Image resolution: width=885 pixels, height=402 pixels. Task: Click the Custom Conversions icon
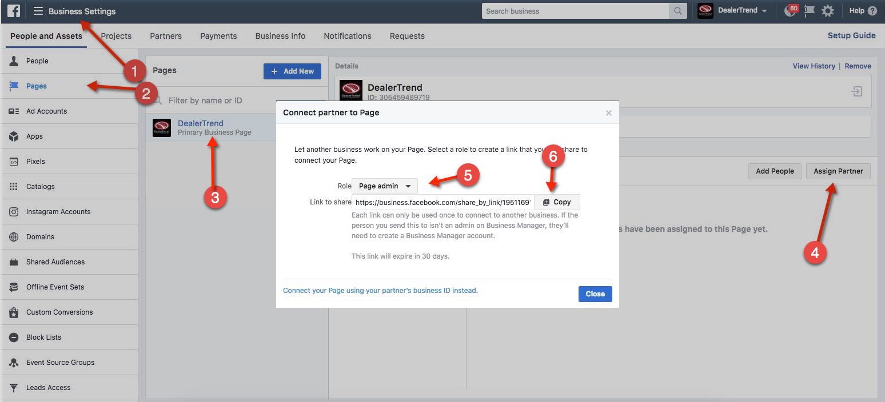coord(14,312)
